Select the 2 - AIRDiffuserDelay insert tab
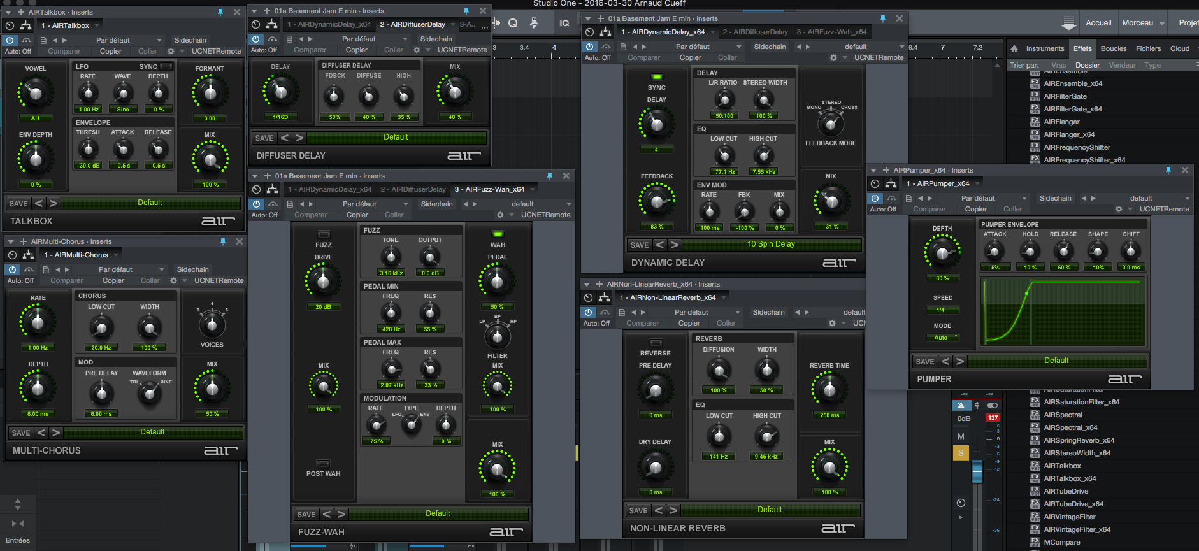Screen dimensions: 1199x551 pos(413,24)
